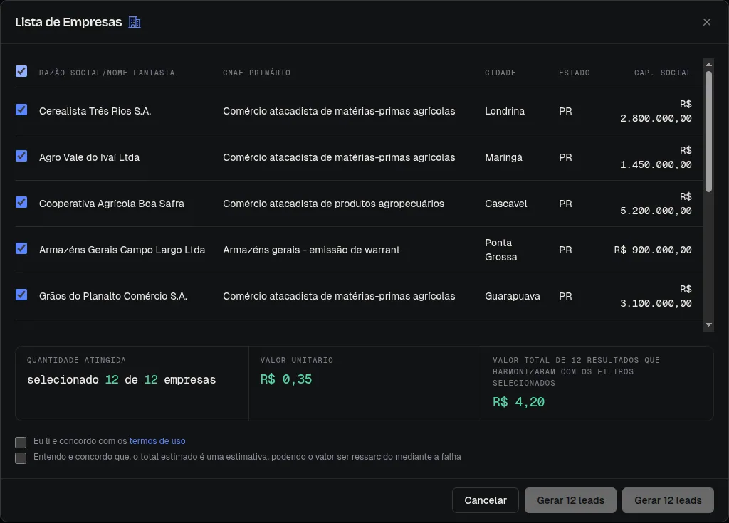Select the company name Agro Vale do Ivaí Ltda
The height and width of the screenshot is (523, 729).
click(x=89, y=157)
